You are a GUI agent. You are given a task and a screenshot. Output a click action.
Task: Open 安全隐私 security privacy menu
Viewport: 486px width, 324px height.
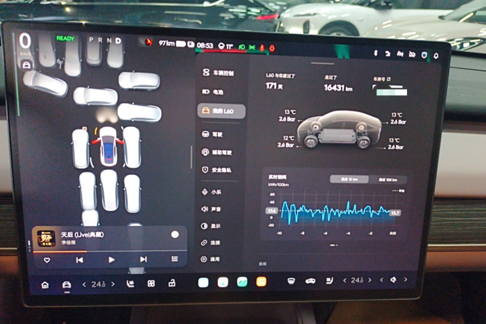pyautogui.click(x=216, y=170)
